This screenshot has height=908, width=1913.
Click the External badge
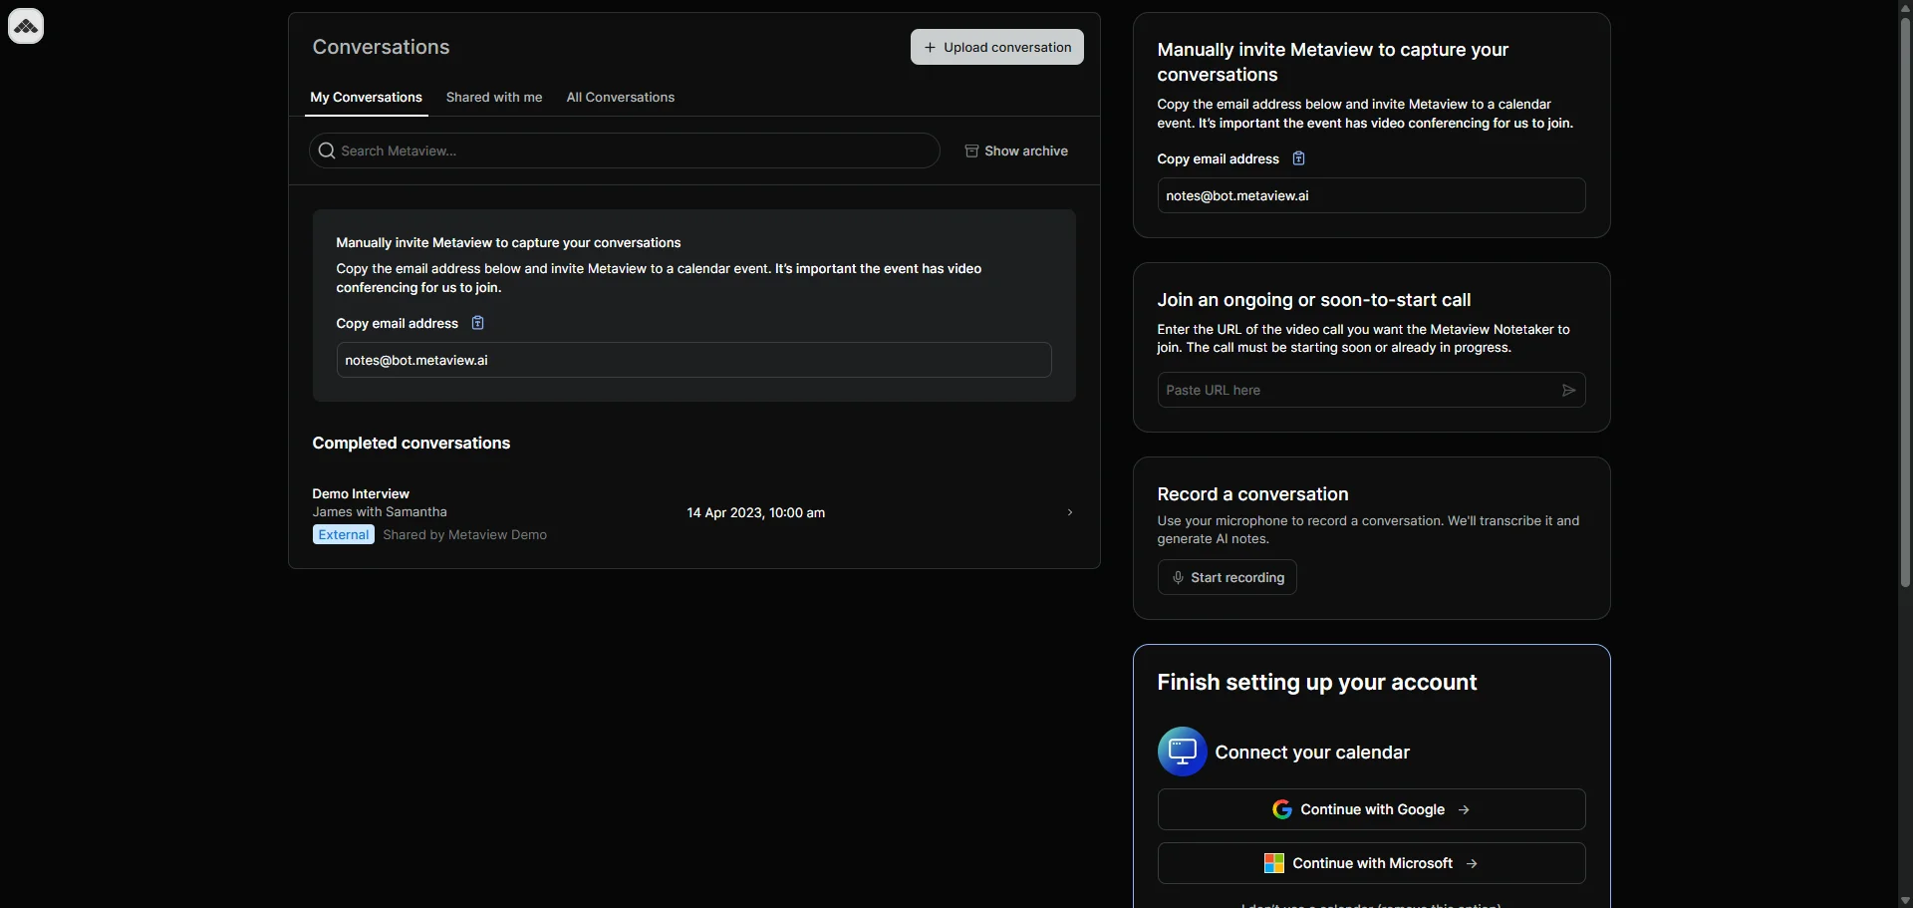point(344,535)
